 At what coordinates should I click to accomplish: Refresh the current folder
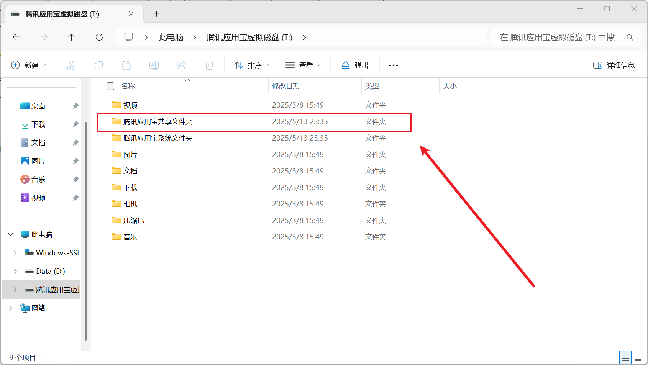point(99,37)
